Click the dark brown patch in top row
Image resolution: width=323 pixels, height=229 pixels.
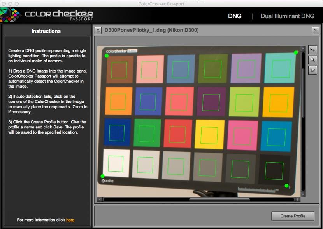click(120, 69)
